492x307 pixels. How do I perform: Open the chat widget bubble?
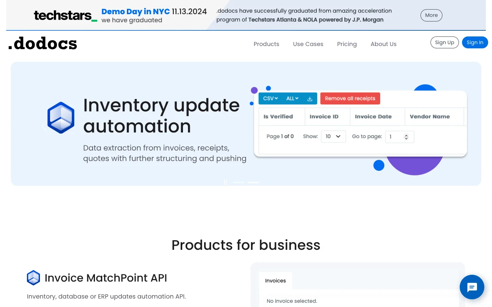[x=472, y=287]
